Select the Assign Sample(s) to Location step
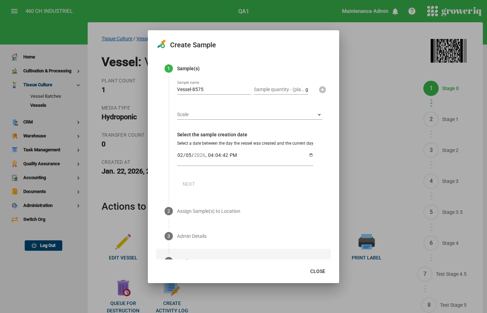The image size is (487, 313). tap(208, 211)
